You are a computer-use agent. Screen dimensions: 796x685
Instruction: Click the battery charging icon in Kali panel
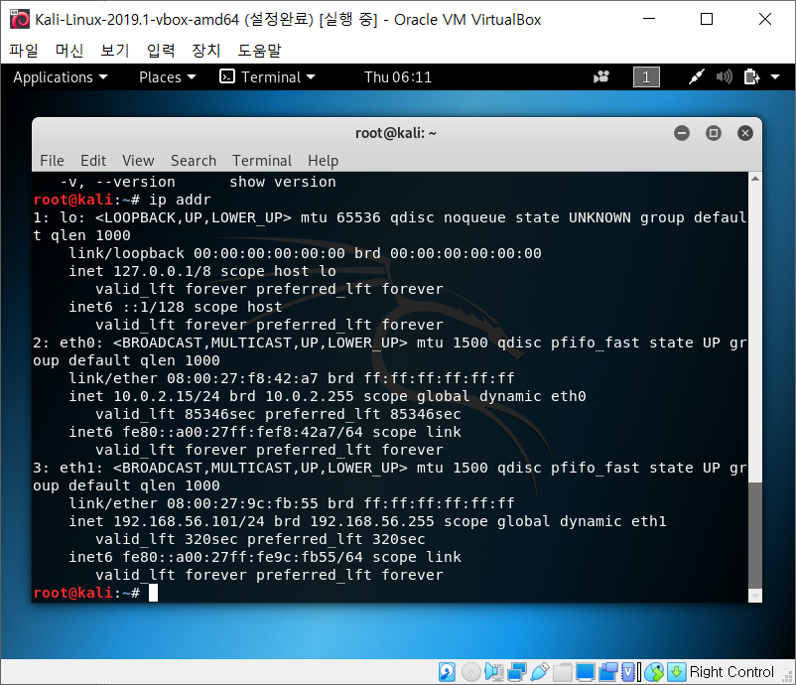(x=751, y=77)
